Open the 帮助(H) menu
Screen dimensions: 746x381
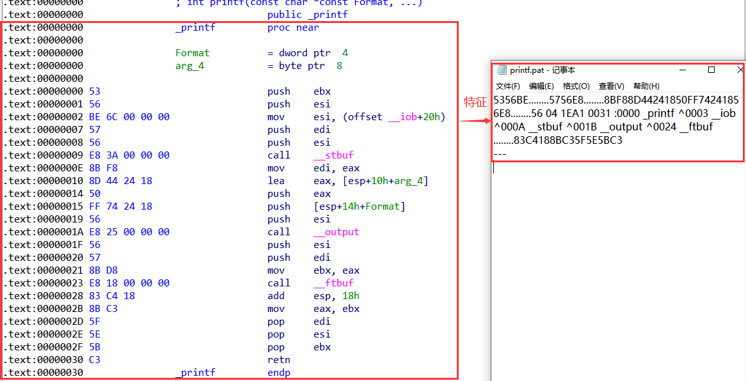pos(646,86)
